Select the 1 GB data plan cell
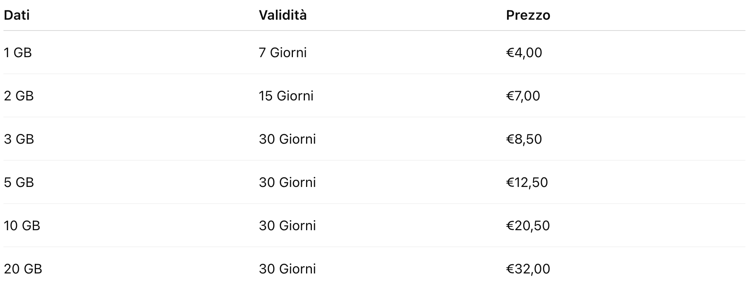Viewport: 752px width, 292px height. (x=18, y=53)
